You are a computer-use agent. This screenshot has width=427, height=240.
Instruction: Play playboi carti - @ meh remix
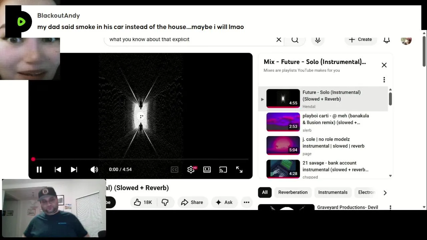pyautogui.click(x=324, y=122)
